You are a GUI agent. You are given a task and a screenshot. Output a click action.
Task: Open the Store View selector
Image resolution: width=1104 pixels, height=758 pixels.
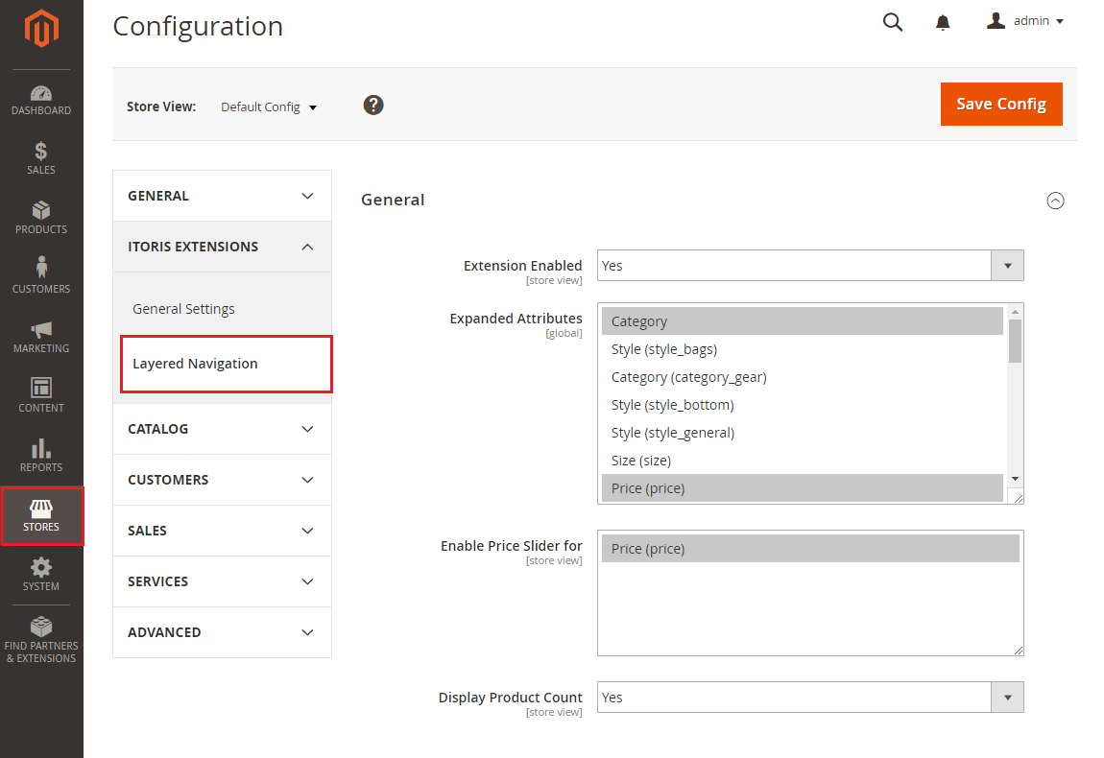pos(268,107)
